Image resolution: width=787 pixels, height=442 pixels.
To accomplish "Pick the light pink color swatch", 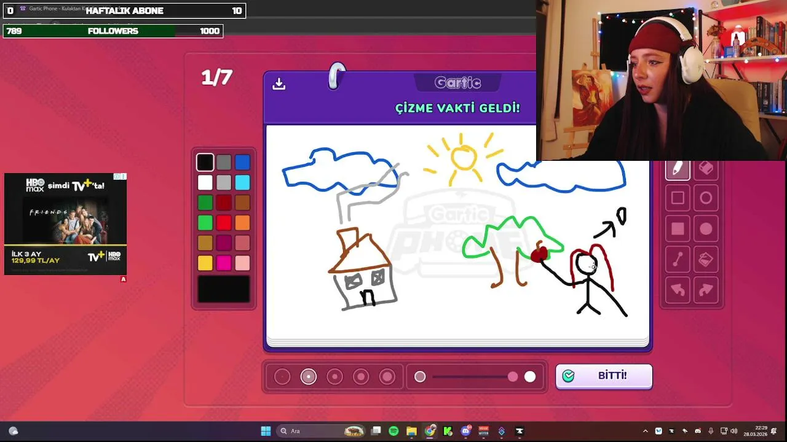I will point(242,263).
